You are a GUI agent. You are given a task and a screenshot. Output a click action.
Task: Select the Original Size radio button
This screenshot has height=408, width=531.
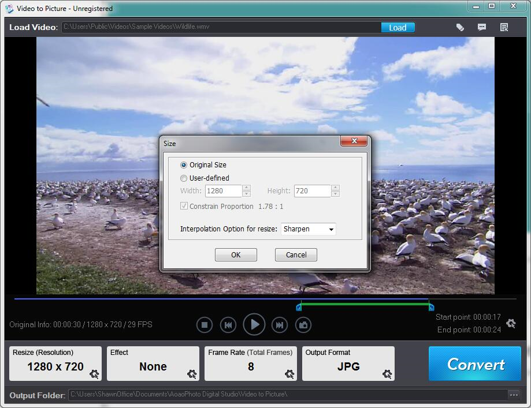point(184,165)
